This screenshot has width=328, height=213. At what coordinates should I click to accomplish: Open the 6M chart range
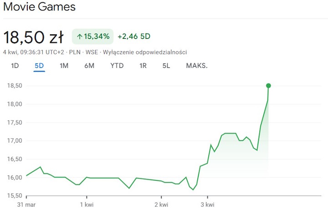coord(89,66)
